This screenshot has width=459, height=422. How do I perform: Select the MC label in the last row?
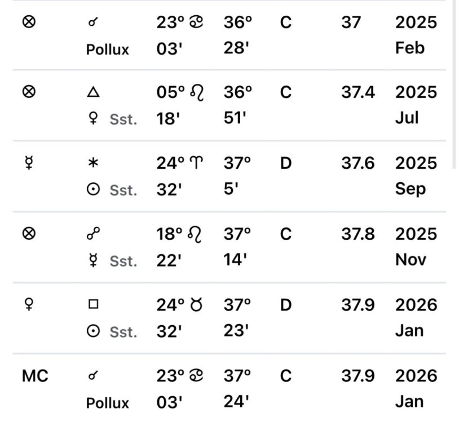click(x=35, y=375)
